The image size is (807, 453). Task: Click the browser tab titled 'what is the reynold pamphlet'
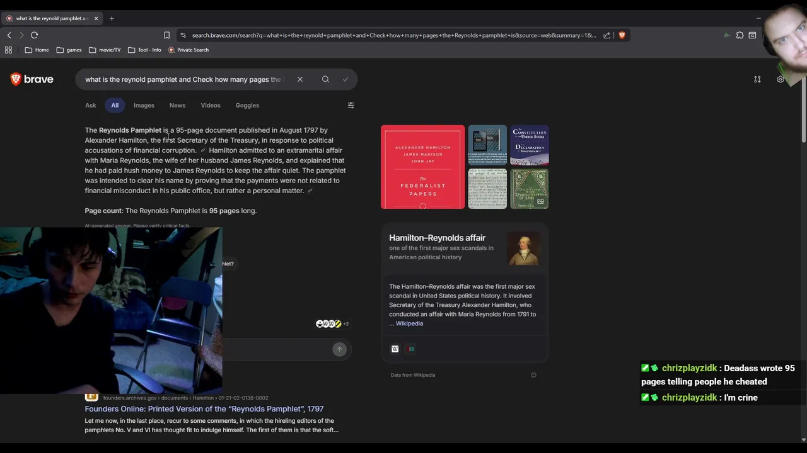(x=52, y=18)
